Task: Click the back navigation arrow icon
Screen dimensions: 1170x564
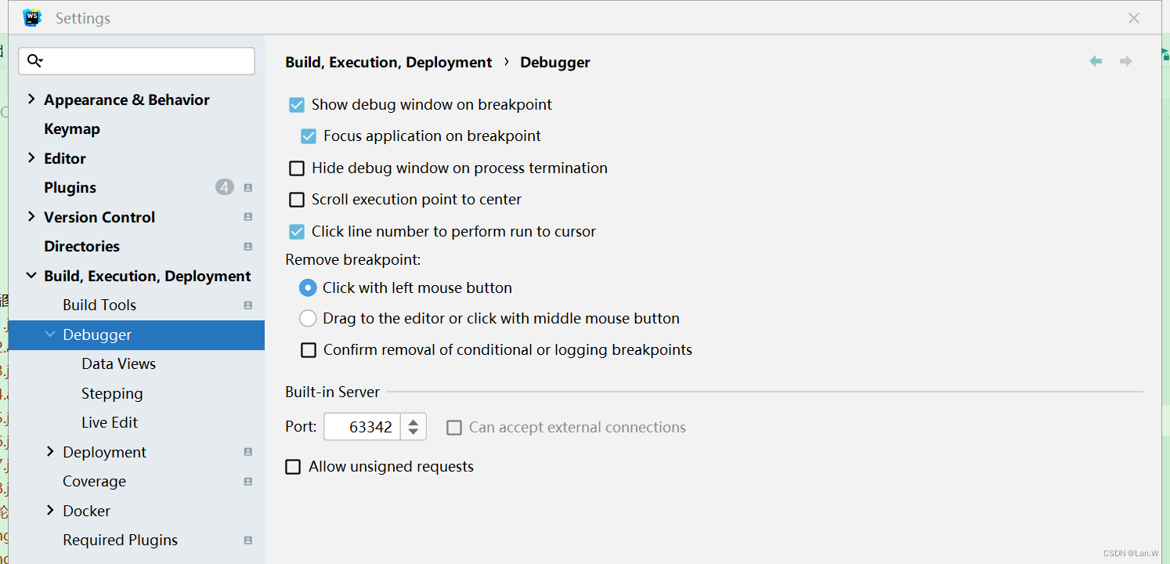Action: point(1096,61)
